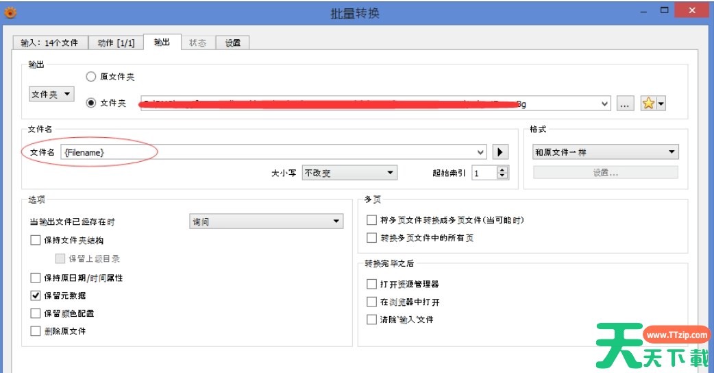This screenshot has width=714, height=373.
Task: Open the 设置 tab
Action: coord(233,43)
